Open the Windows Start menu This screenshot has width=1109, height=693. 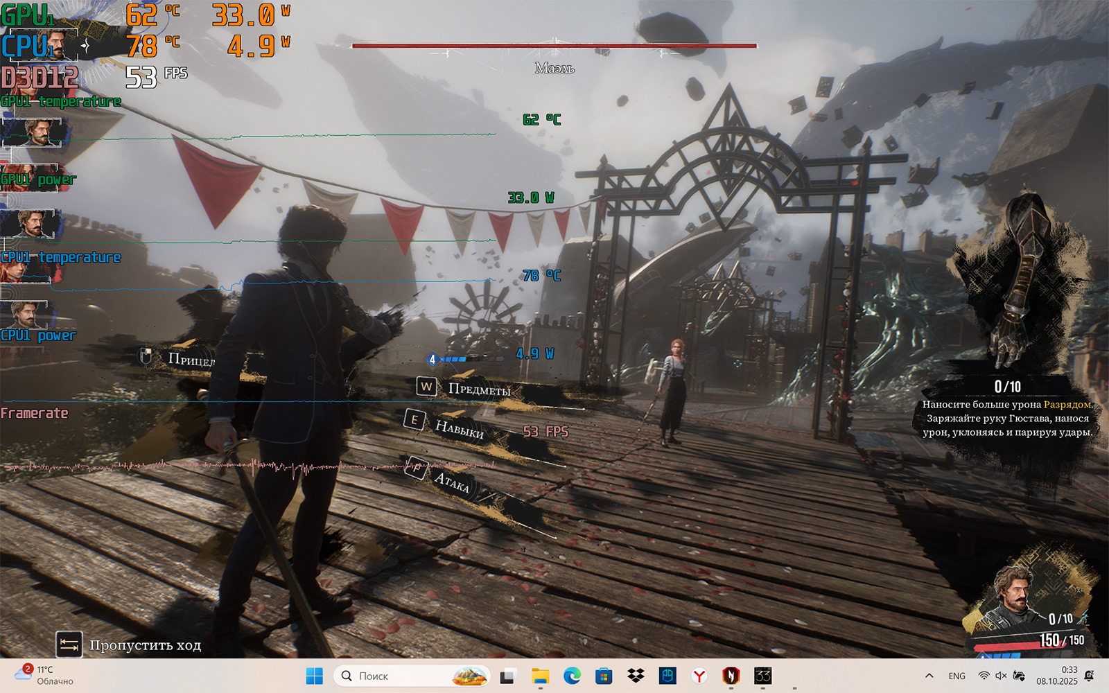click(x=315, y=676)
